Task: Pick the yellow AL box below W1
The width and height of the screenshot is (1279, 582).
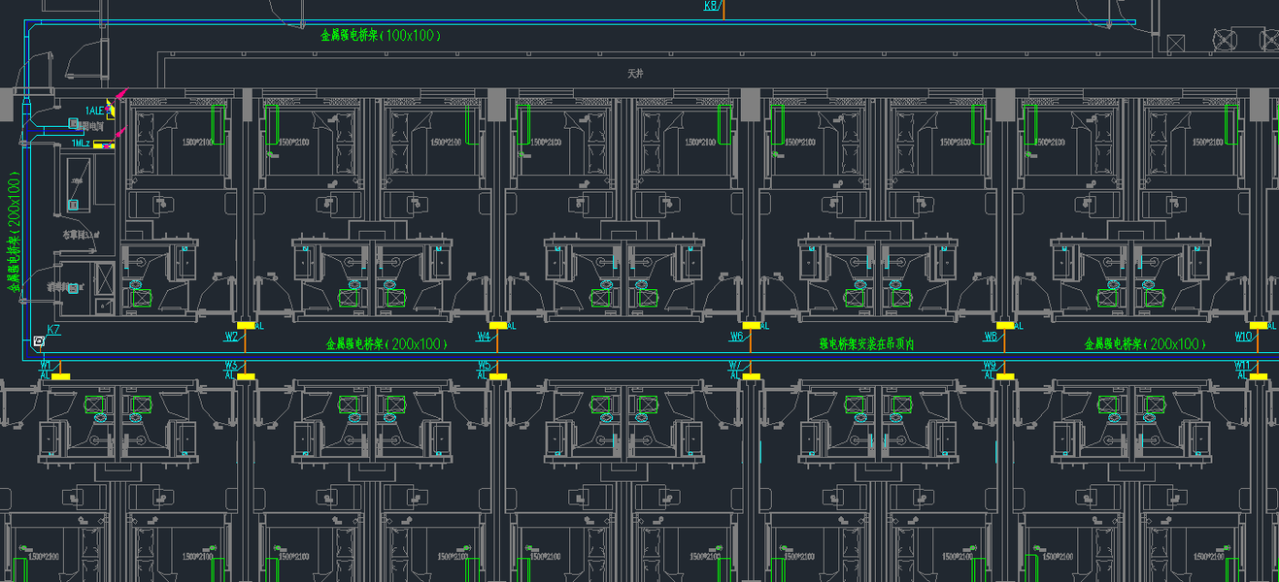Action: pyautogui.click(x=61, y=375)
